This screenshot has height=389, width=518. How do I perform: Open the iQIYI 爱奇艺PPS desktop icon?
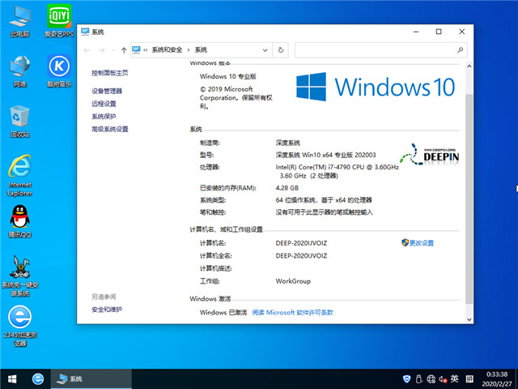(59, 22)
